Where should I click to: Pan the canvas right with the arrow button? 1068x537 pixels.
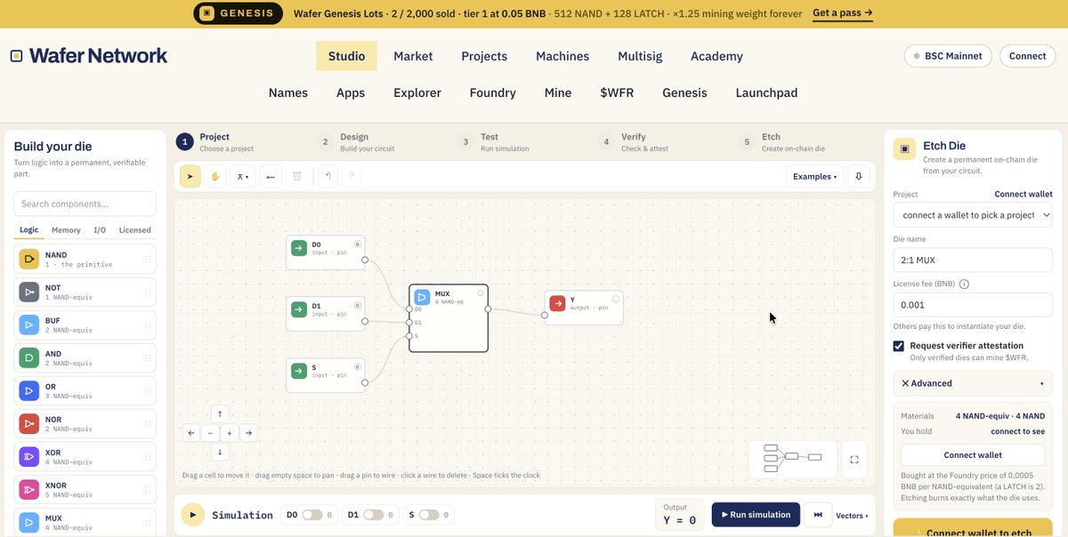click(249, 433)
